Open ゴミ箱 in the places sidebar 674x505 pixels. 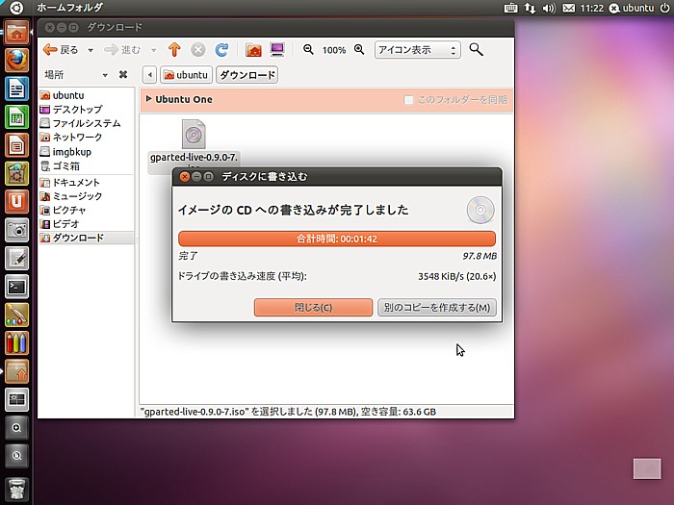pos(86,165)
